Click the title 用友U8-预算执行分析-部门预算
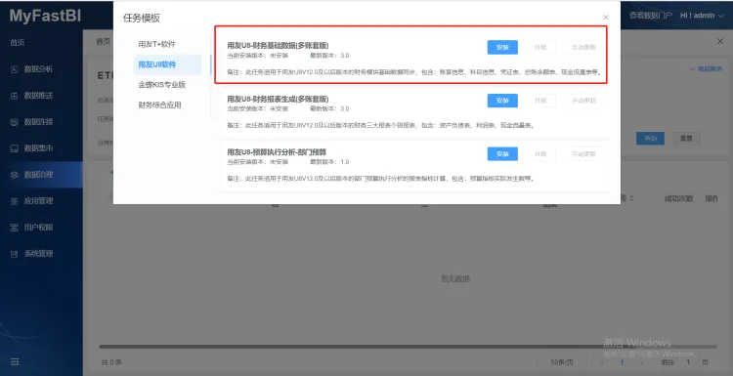733x376 pixels. tap(277, 152)
